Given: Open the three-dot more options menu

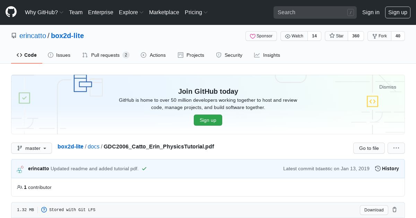Looking at the screenshot, I should [396, 148].
